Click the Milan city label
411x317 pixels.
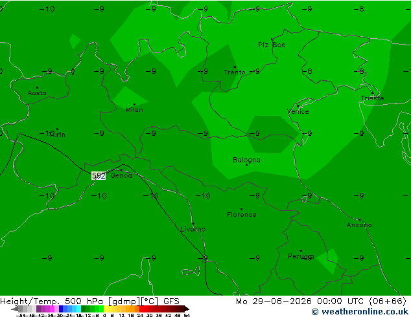coord(134,109)
